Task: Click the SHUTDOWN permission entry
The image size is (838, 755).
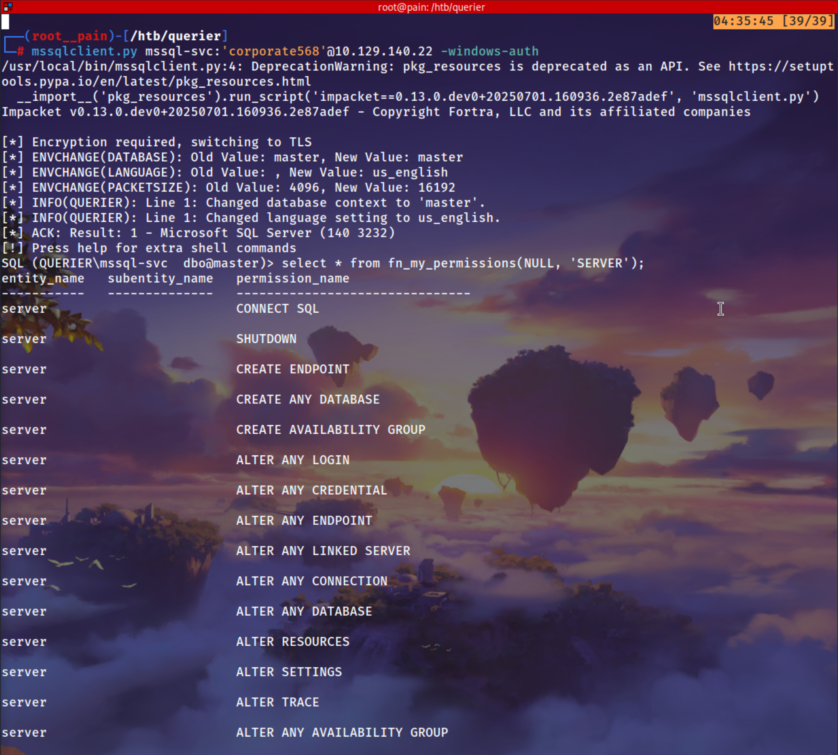Action: 266,339
